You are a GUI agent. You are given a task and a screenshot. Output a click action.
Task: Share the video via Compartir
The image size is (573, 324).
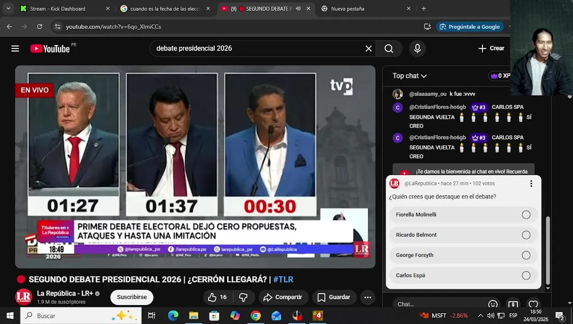[283, 297]
